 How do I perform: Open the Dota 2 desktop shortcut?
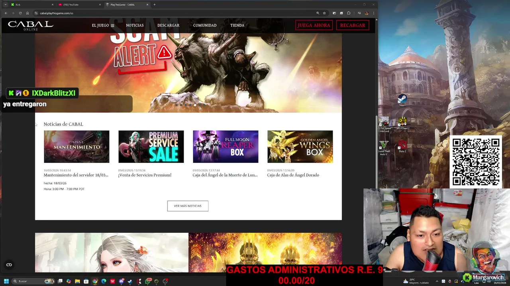[402, 147]
